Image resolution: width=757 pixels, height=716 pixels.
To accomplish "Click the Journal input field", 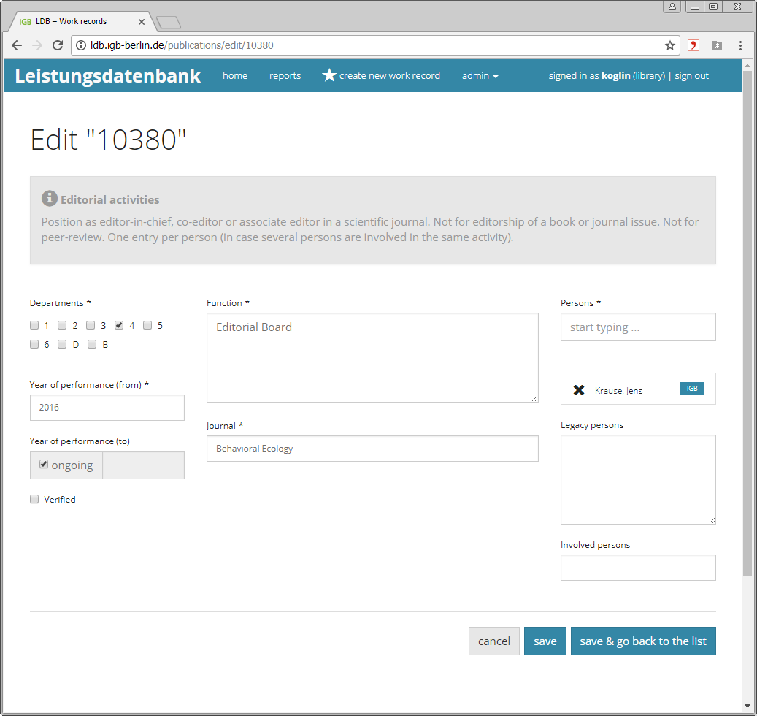I will pyautogui.click(x=372, y=449).
